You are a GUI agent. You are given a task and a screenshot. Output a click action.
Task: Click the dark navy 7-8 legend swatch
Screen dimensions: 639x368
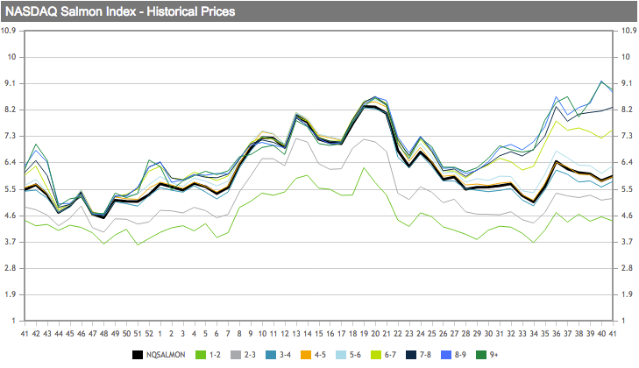click(x=411, y=355)
